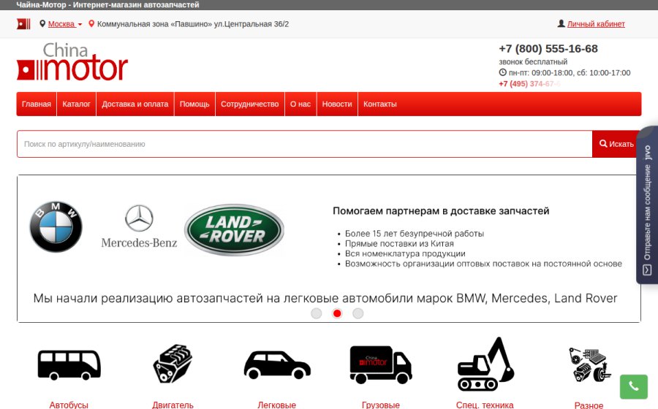The width and height of the screenshot is (658, 409).
Task: Open the Спец. техника category link
Action: [x=485, y=405]
